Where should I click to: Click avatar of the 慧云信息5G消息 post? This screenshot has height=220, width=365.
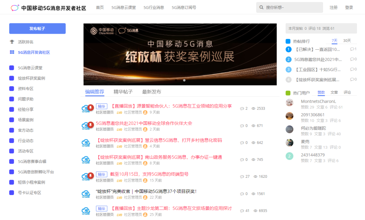[x=86, y=143]
